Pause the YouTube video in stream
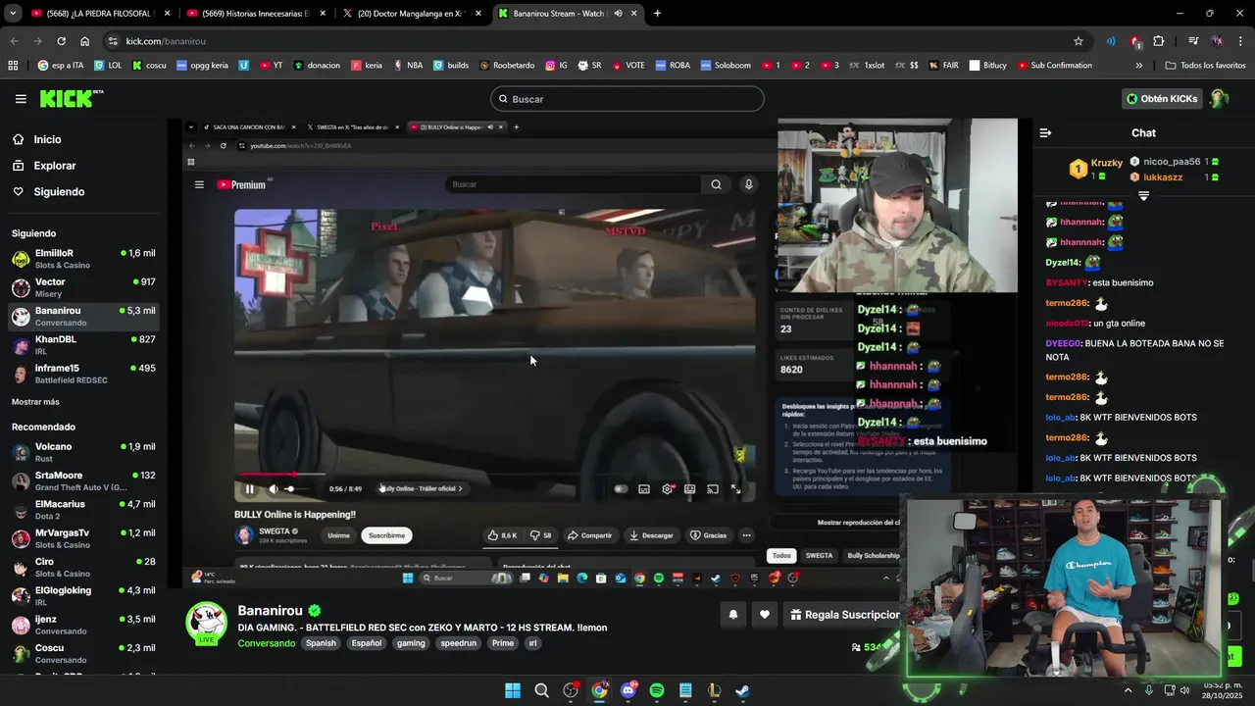Image resolution: width=1255 pixels, height=706 pixels. pyautogui.click(x=249, y=488)
